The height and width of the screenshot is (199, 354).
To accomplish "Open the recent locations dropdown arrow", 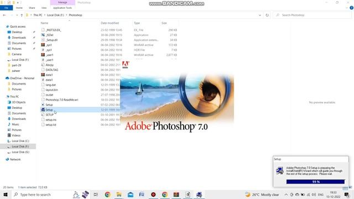I will pyautogui.click(x=17, y=15).
